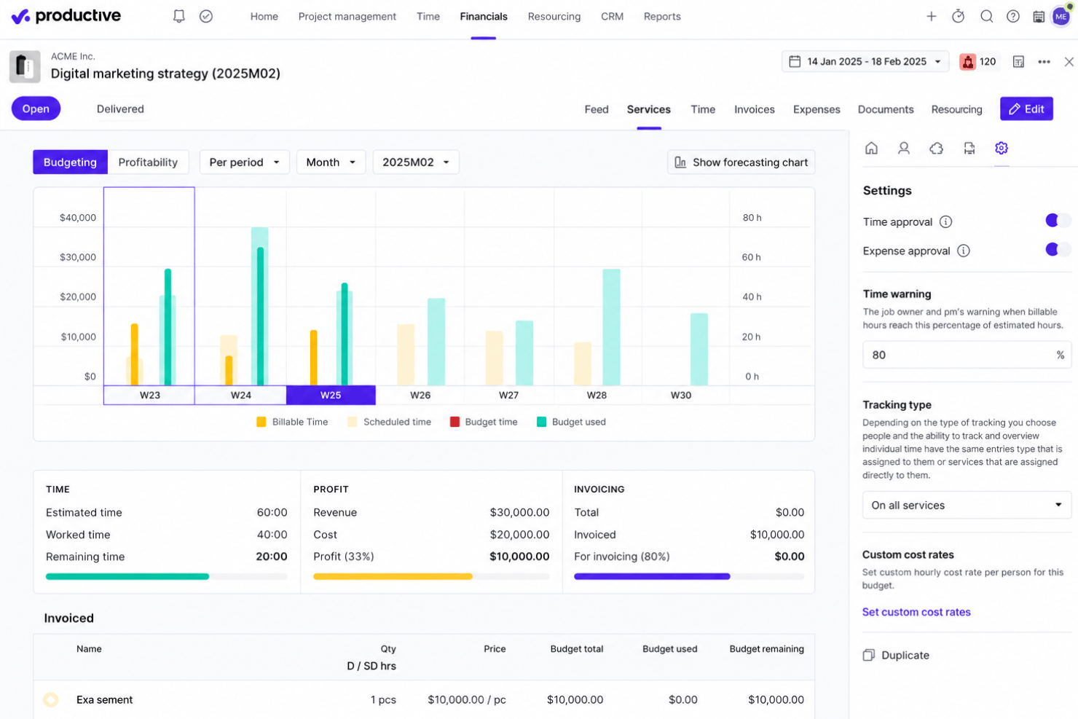Open Project management menu

click(347, 16)
